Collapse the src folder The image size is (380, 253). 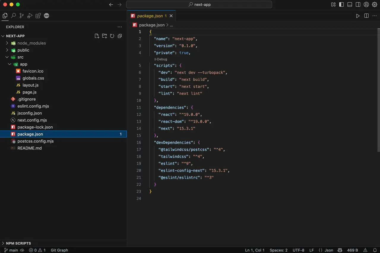pyautogui.click(x=7, y=57)
